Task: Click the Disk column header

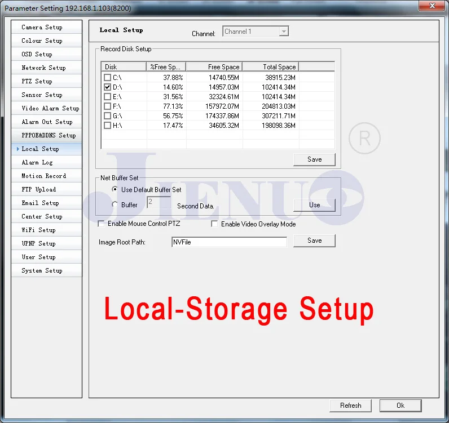Action: click(x=124, y=66)
